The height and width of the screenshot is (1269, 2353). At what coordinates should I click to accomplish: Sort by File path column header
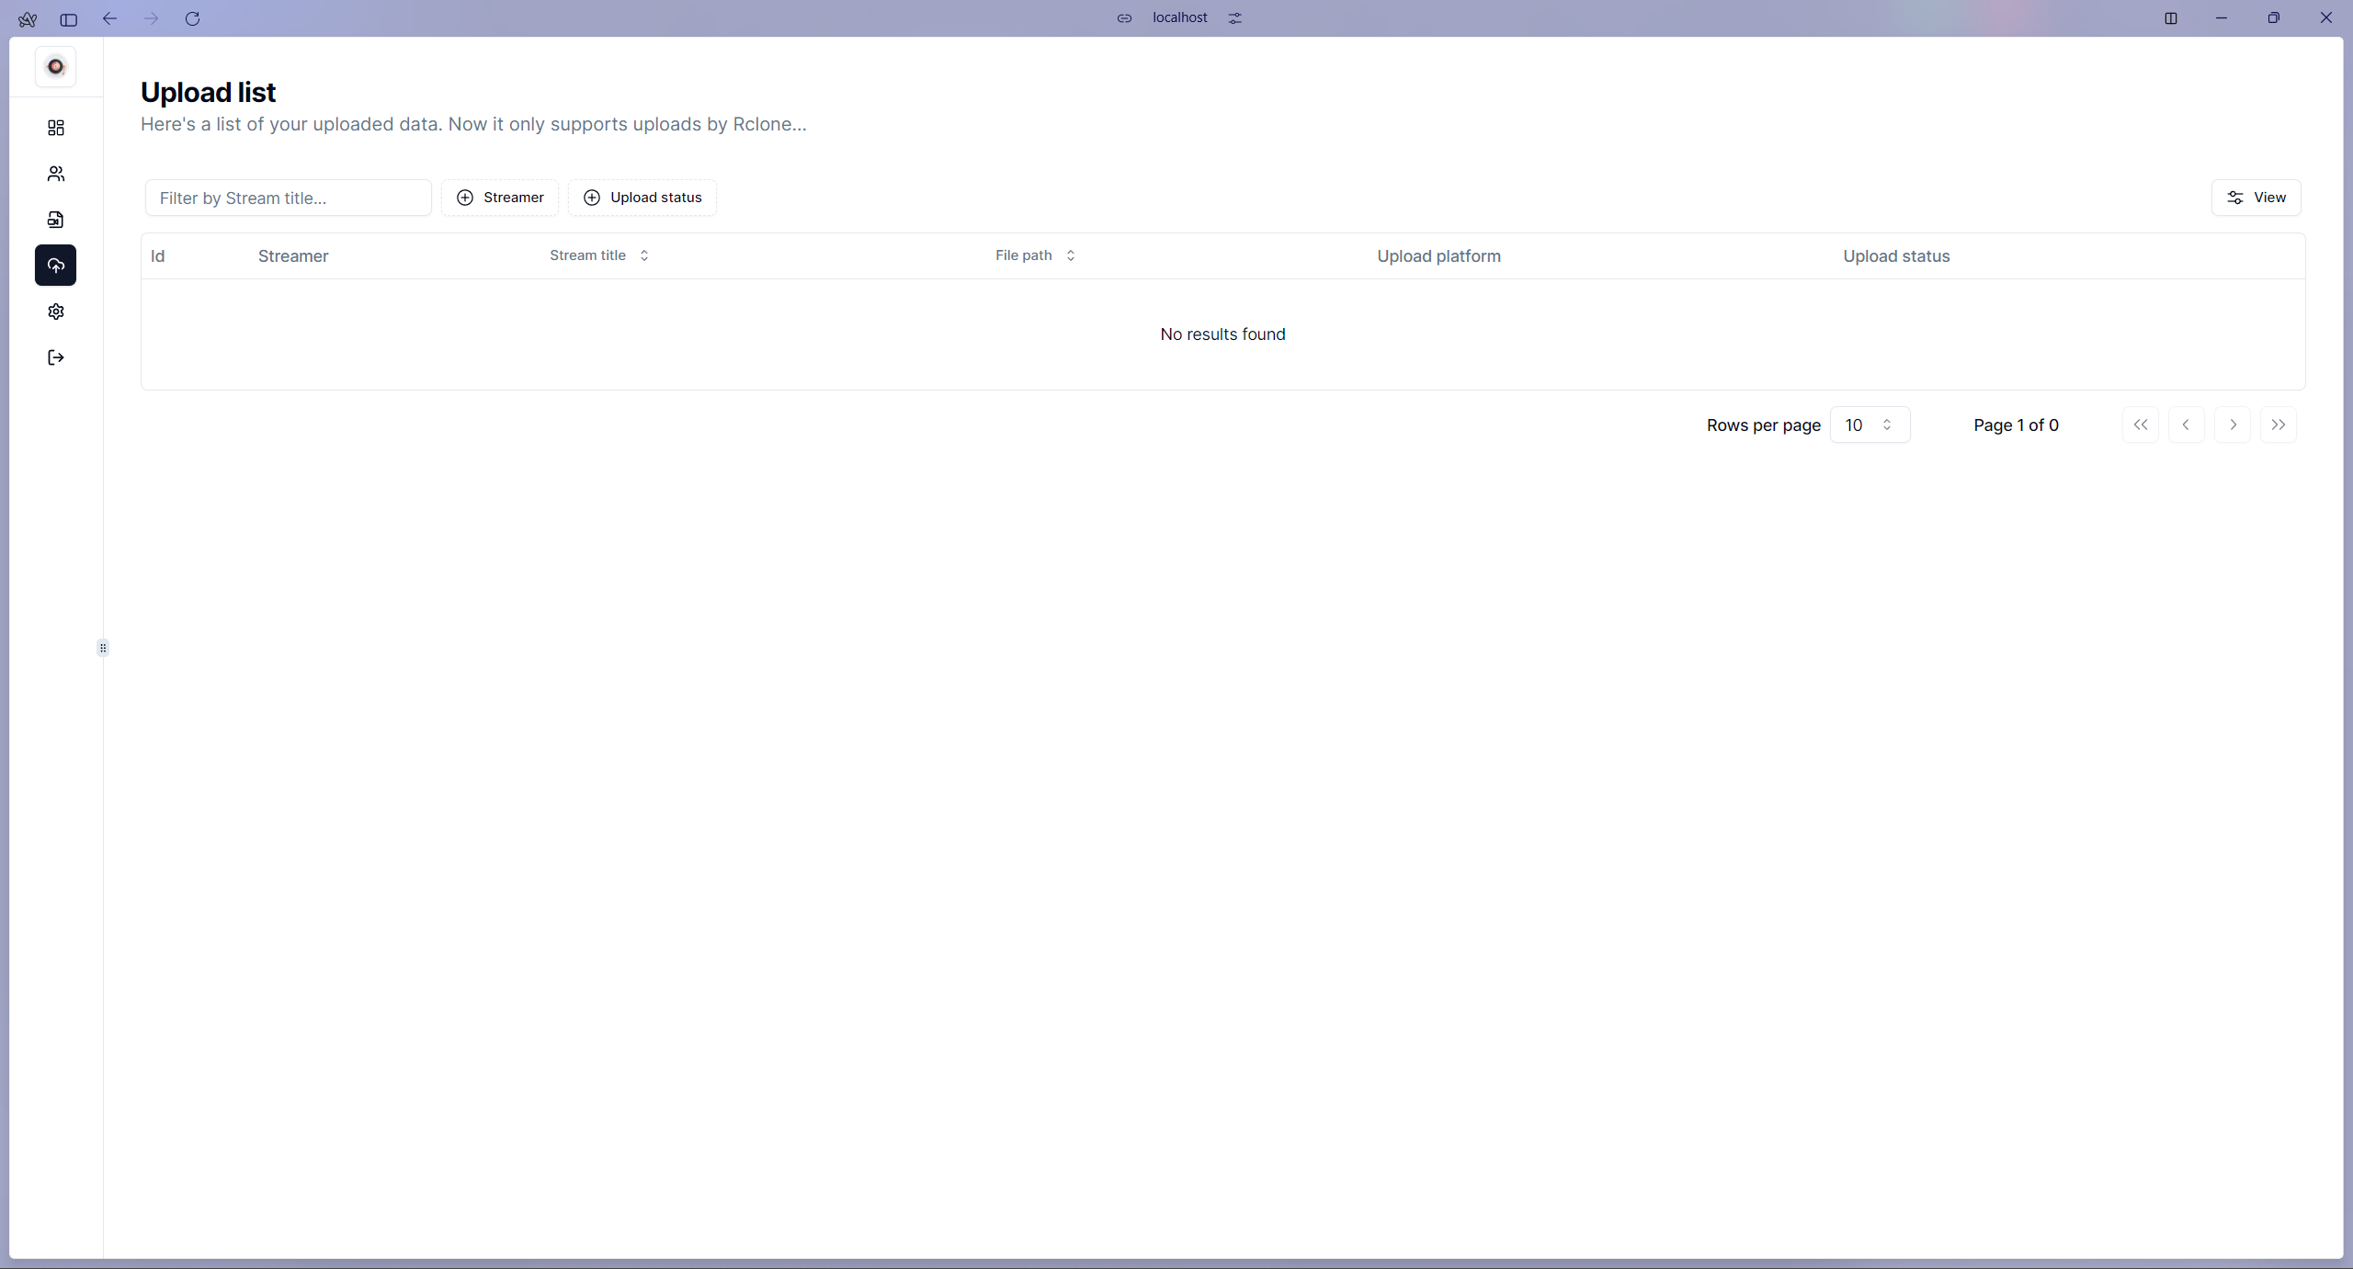pyautogui.click(x=1035, y=255)
